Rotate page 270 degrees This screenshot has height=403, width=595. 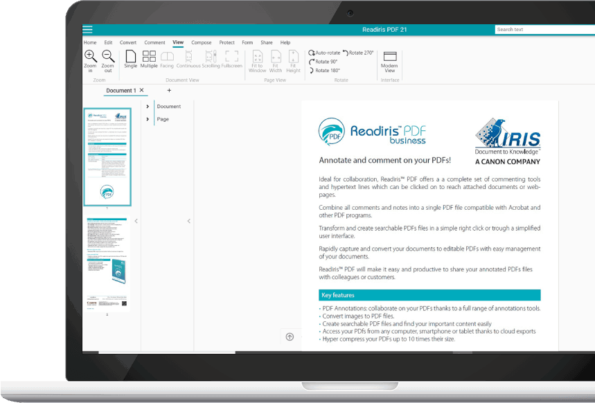pos(357,53)
